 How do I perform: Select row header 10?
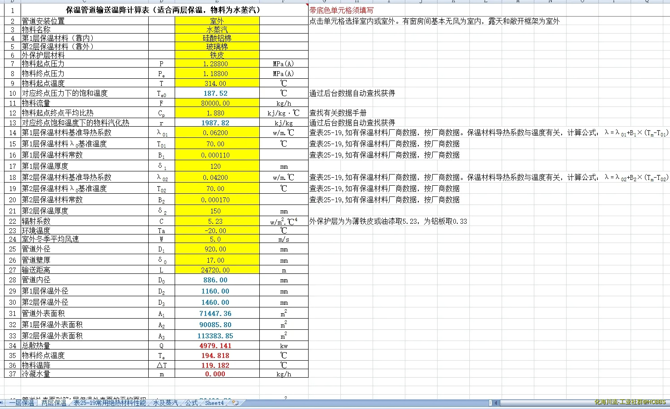[x=13, y=93]
